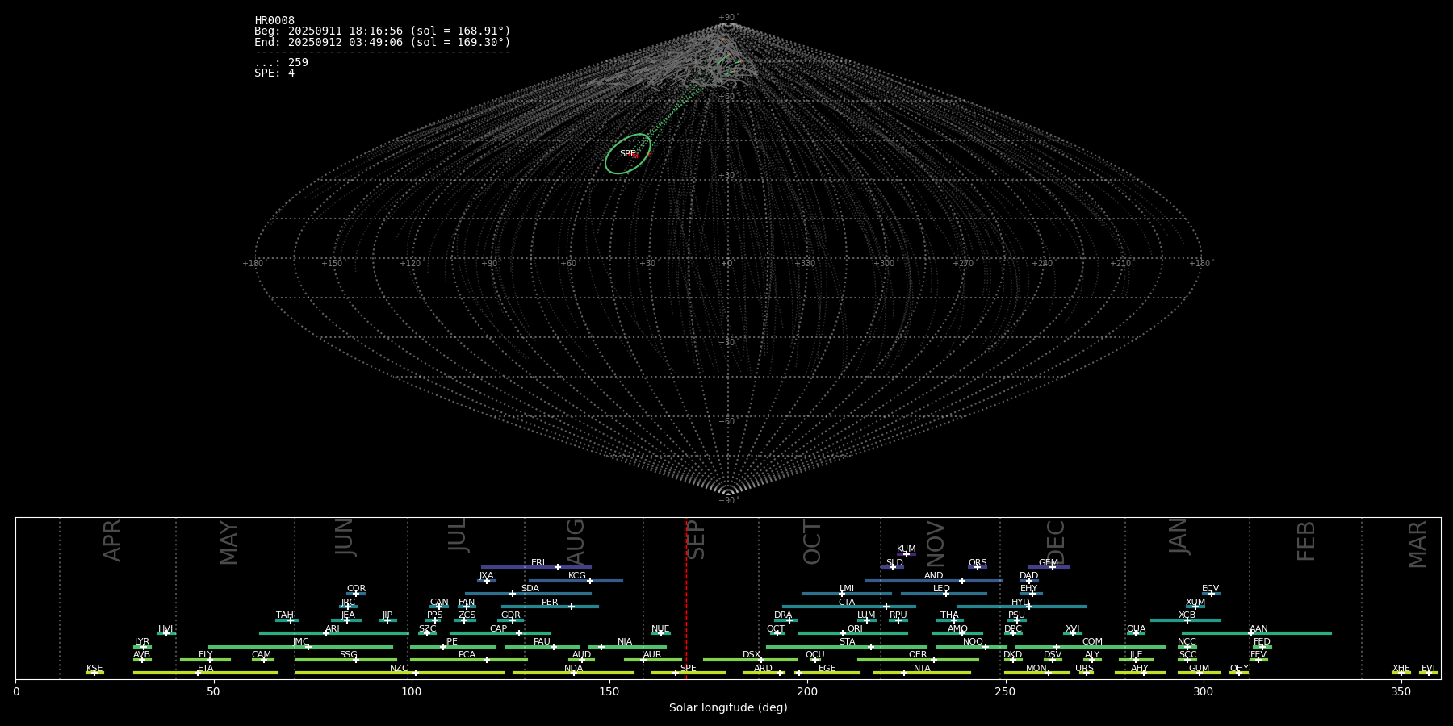The height and width of the screenshot is (726, 1453).
Task: Click the MAR month label
Action: click(1417, 544)
